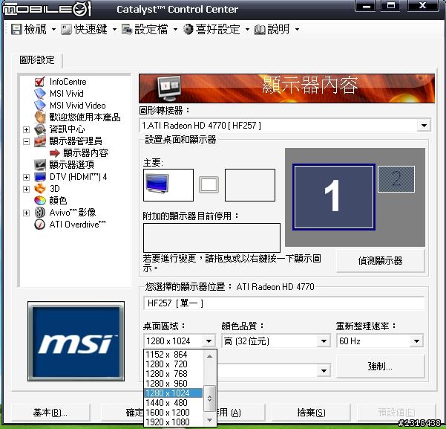446x429 pixels.
Task: Click the resolution list scrollbar thumb
Action: (x=209, y=399)
